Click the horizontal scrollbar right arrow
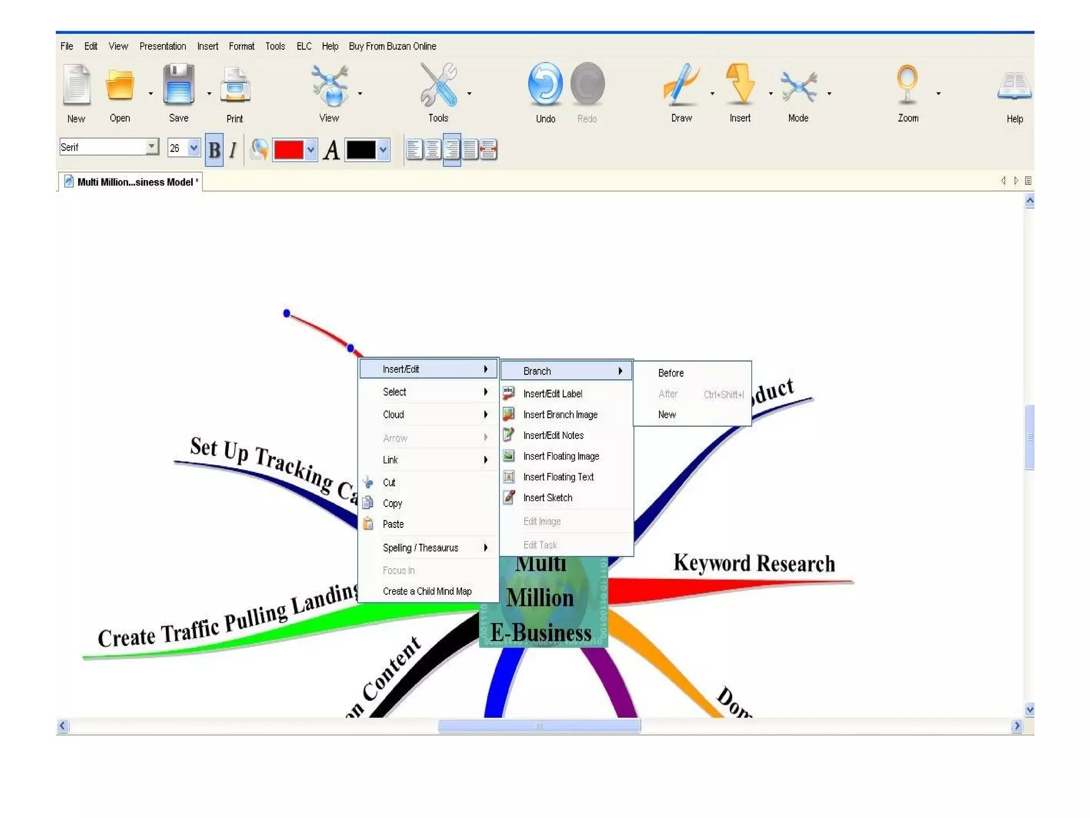The width and height of the screenshot is (1090, 818). [1017, 726]
